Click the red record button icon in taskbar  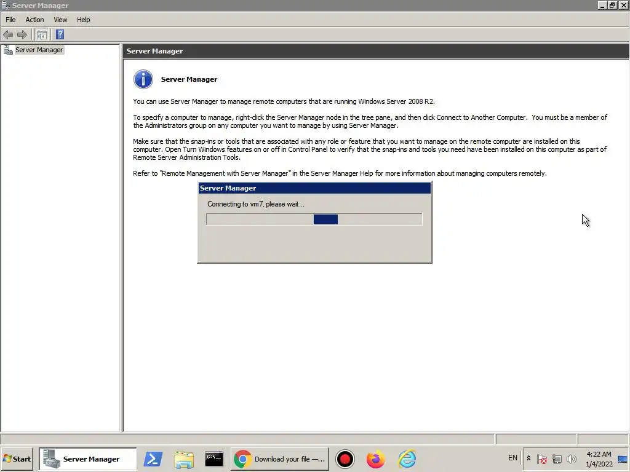pos(345,458)
